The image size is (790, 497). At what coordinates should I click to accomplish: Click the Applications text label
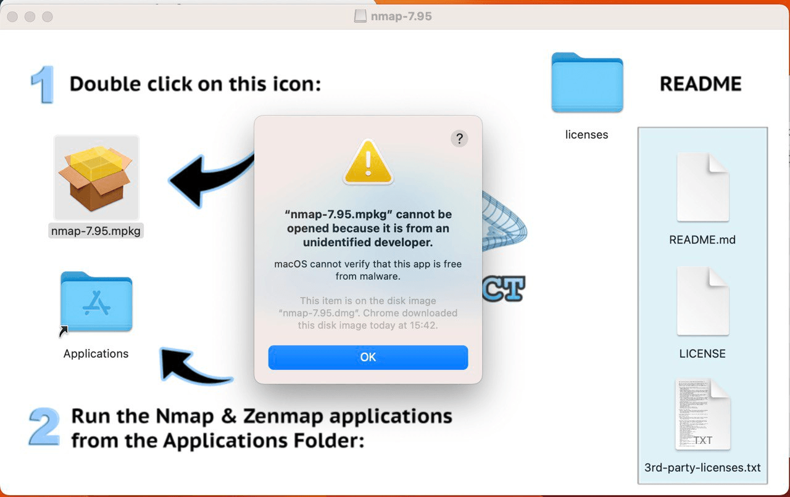point(96,354)
